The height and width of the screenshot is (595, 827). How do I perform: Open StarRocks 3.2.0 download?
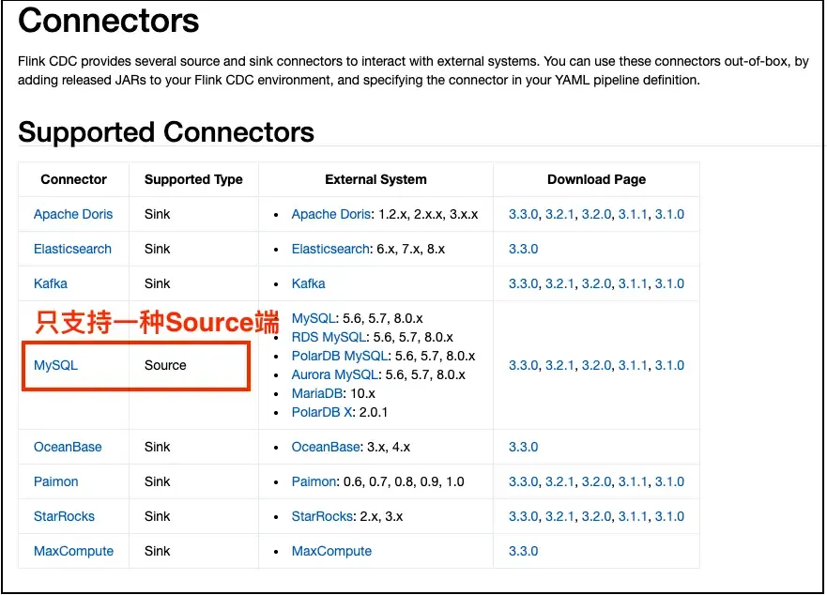click(x=596, y=516)
